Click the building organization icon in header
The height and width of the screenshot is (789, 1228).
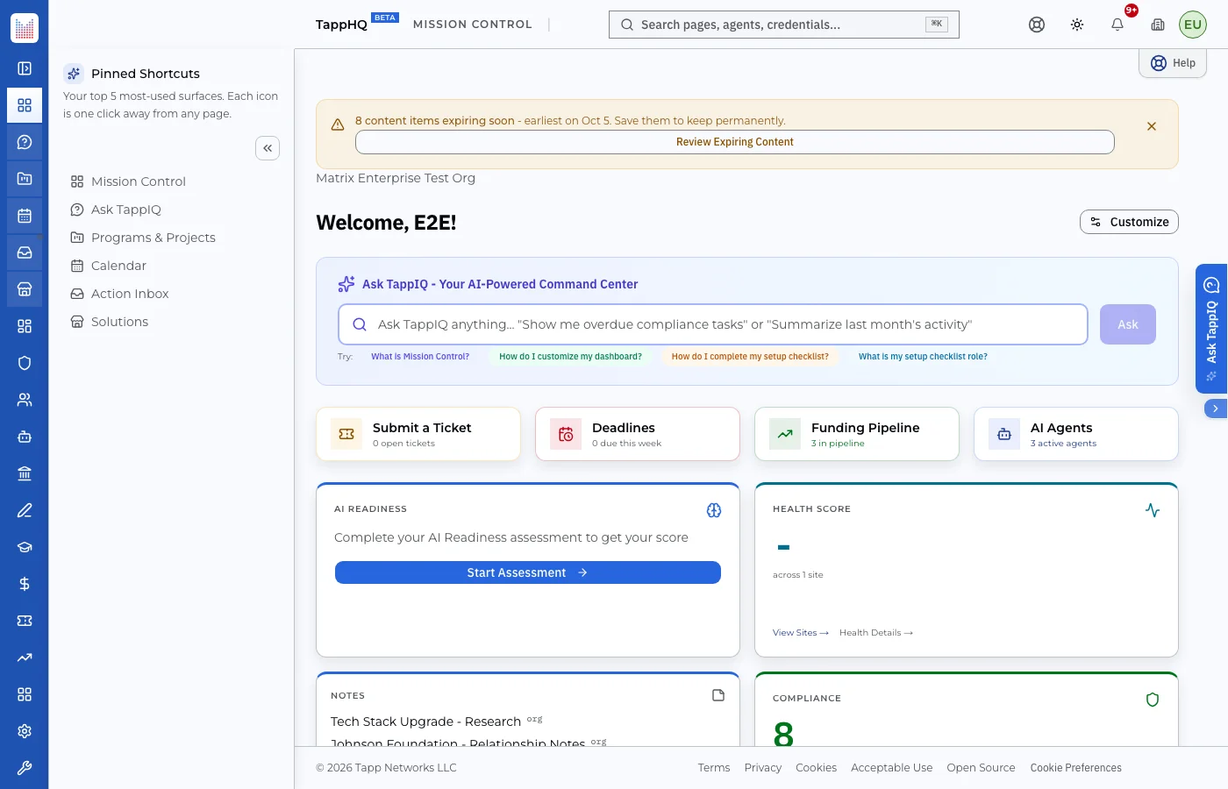click(1158, 25)
